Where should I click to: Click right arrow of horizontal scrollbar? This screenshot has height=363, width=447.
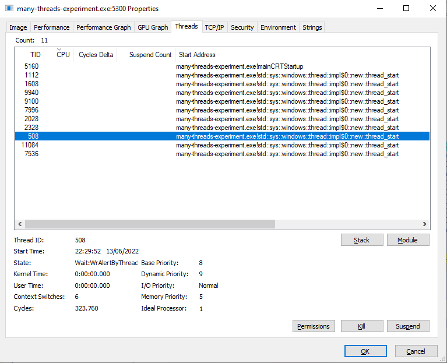coord(425,224)
